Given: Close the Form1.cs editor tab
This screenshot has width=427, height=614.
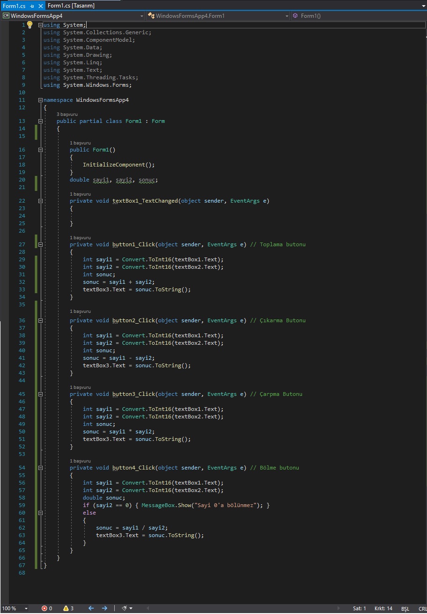Looking at the screenshot, I should 40,6.
